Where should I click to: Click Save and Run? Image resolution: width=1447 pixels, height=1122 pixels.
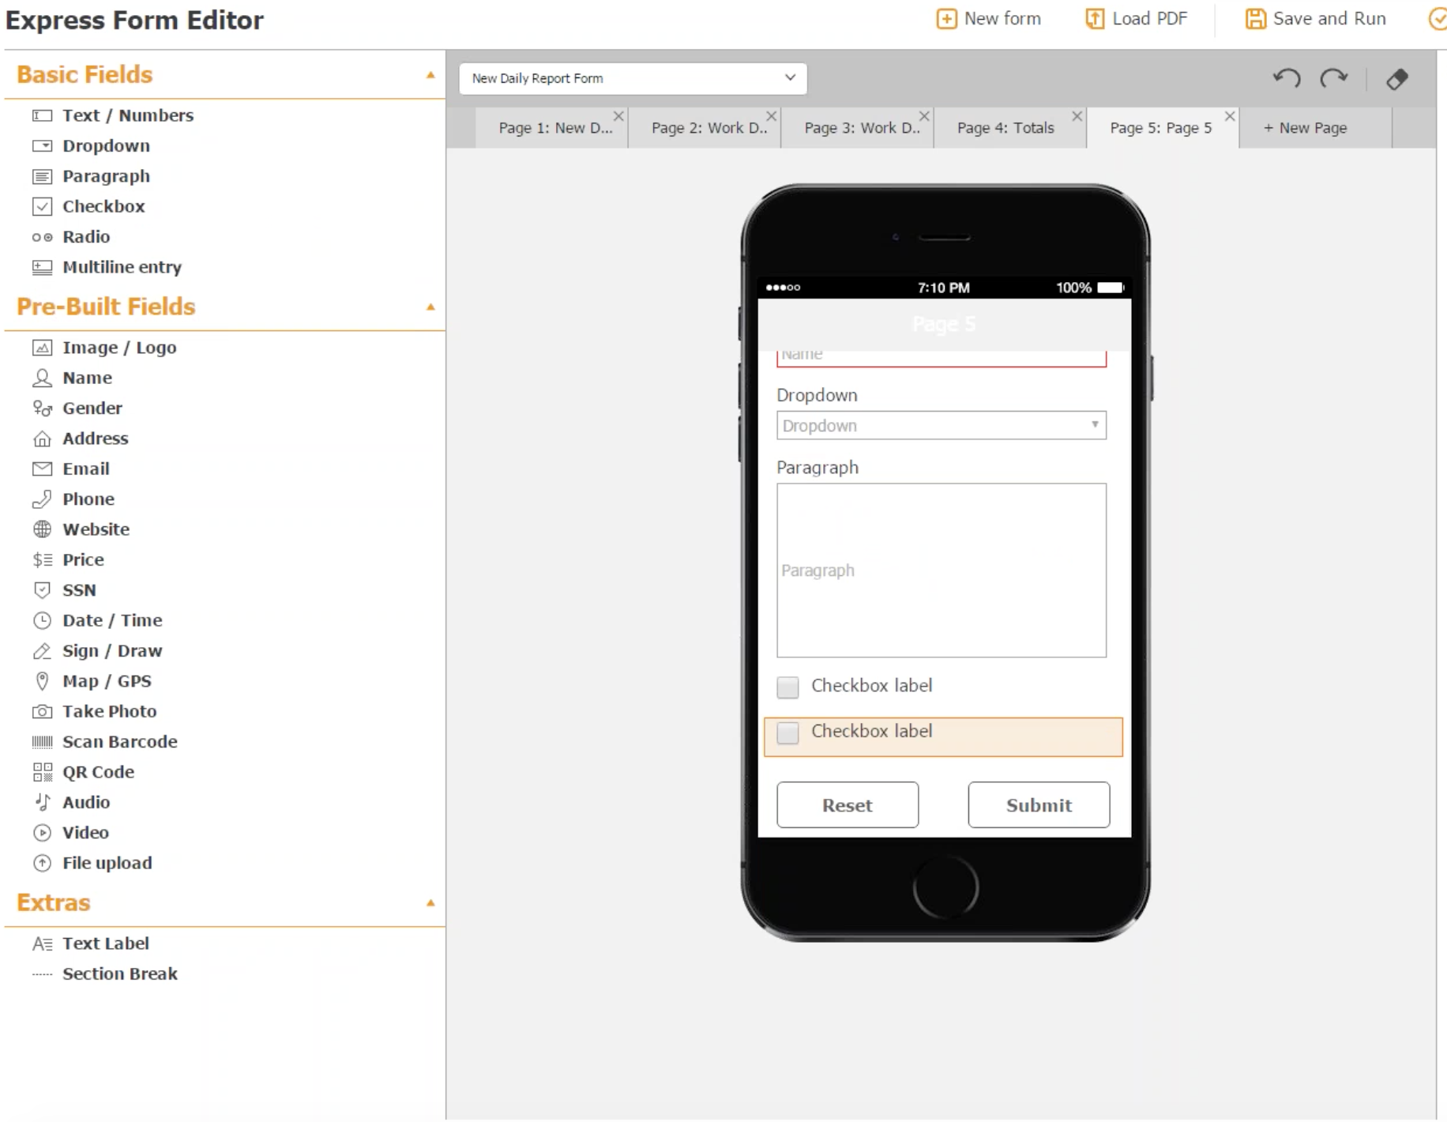point(1315,19)
